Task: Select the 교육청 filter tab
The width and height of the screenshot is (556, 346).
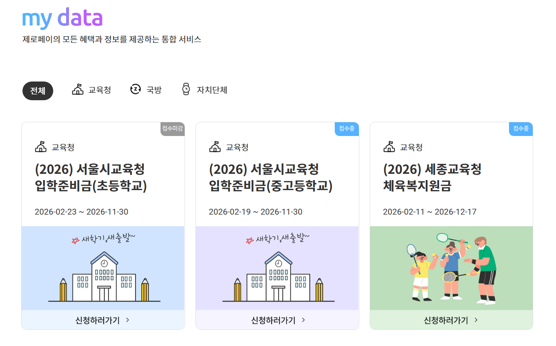Action: pyautogui.click(x=91, y=89)
